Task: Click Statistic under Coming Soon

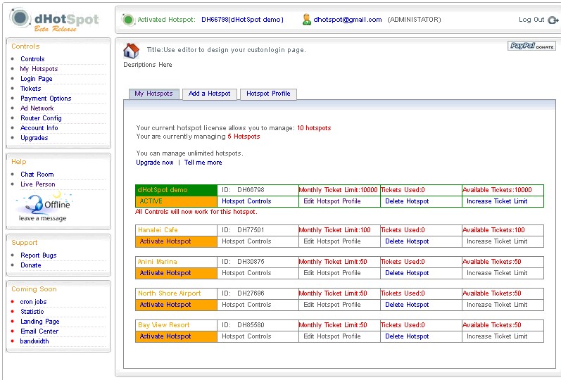Action: click(x=32, y=312)
